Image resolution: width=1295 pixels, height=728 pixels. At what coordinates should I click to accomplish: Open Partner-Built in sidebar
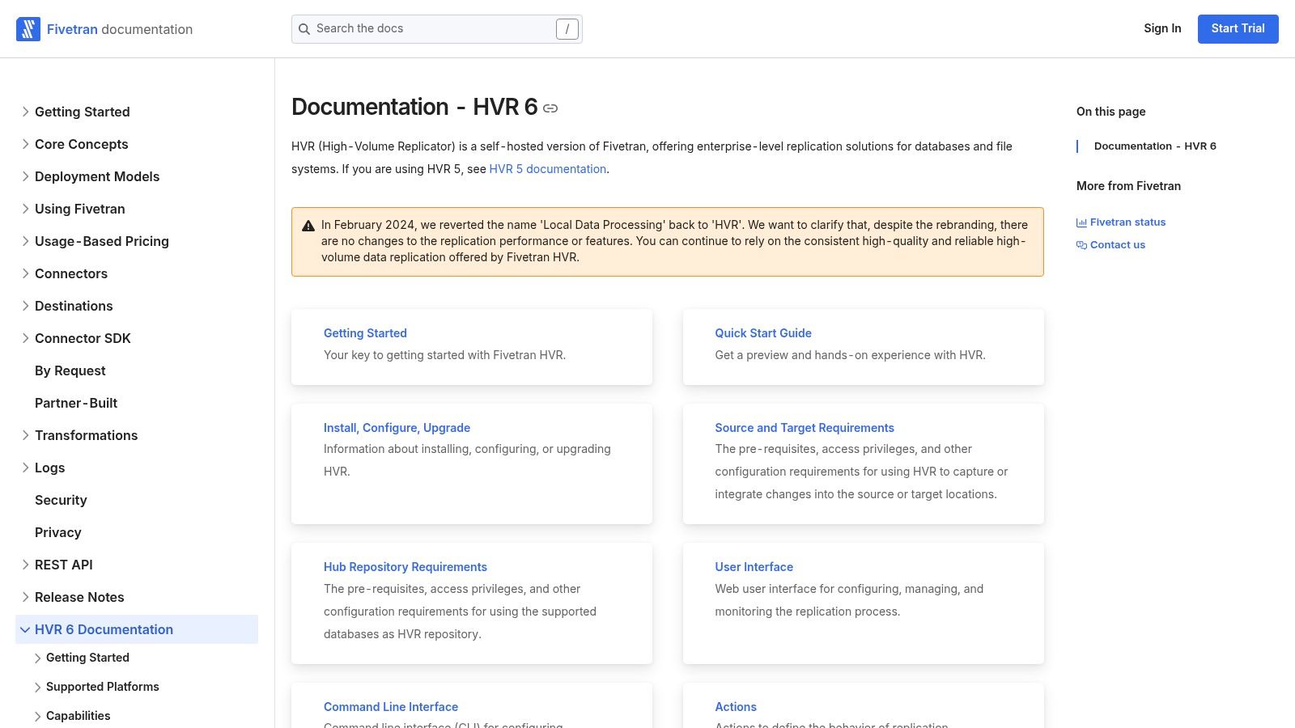pyautogui.click(x=76, y=403)
